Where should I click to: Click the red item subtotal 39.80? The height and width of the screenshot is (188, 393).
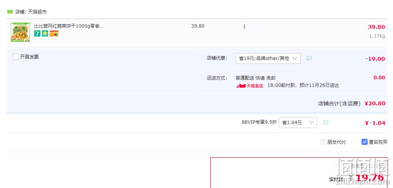click(x=376, y=27)
